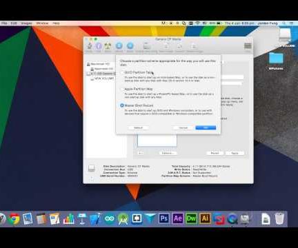
Task: Select GUID Partition Table option
Action: [x=122, y=72]
